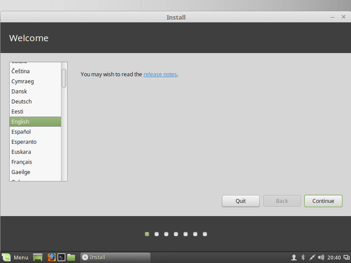The image size is (351, 263).
Task: Select Cymraeg in the language list
Action: 35,81
